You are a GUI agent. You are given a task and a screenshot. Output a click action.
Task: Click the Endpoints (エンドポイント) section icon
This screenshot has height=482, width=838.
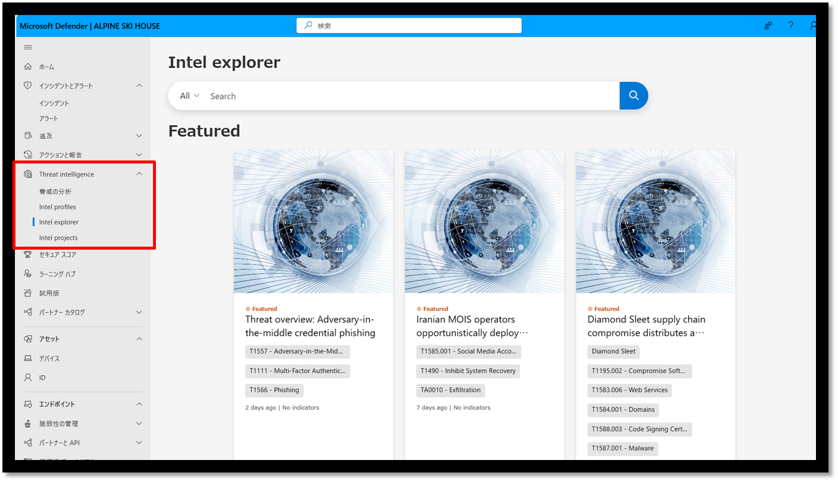click(x=27, y=404)
